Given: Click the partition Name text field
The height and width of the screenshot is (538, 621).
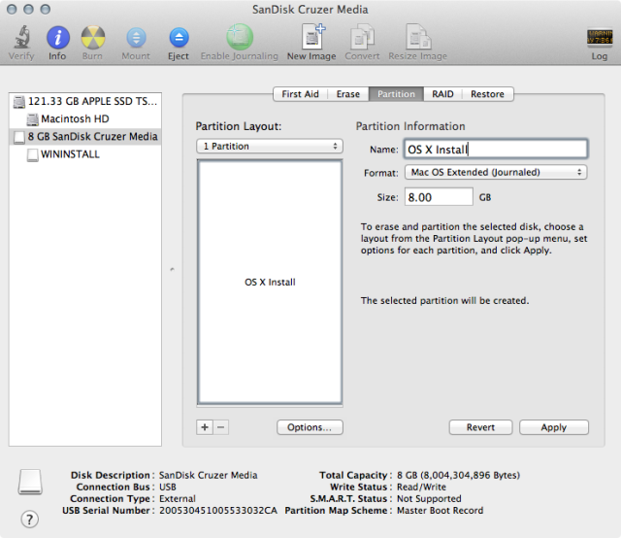Looking at the screenshot, I should point(496,150).
